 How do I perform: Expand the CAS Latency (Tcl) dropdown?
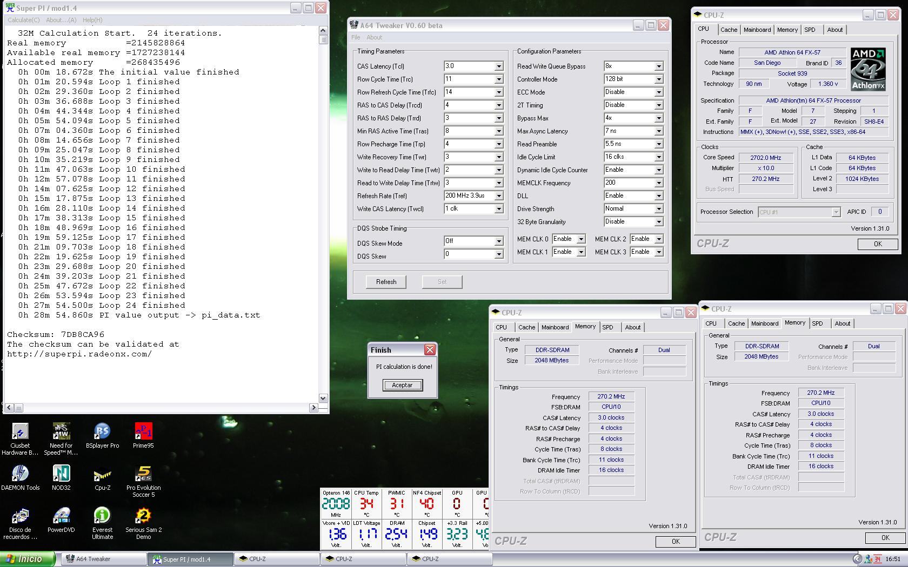point(499,66)
